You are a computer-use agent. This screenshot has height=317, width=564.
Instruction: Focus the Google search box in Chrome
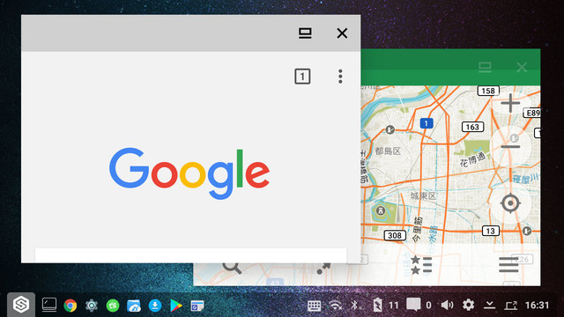pos(190,255)
